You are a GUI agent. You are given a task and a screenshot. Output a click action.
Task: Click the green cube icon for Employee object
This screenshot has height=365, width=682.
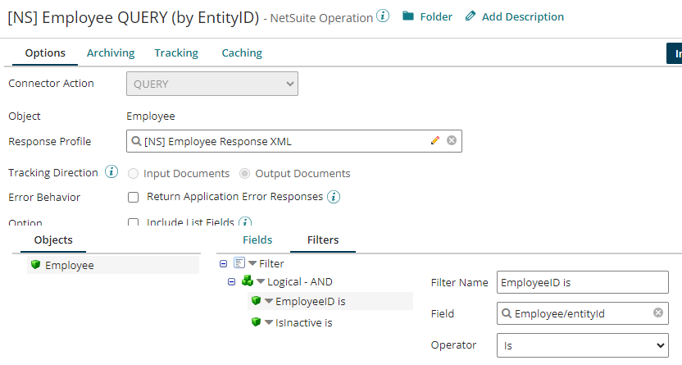click(35, 265)
